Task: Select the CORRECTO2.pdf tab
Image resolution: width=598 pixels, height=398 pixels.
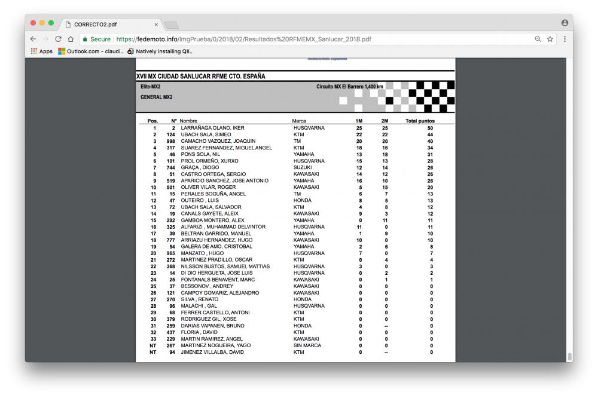Action: pyautogui.click(x=112, y=25)
